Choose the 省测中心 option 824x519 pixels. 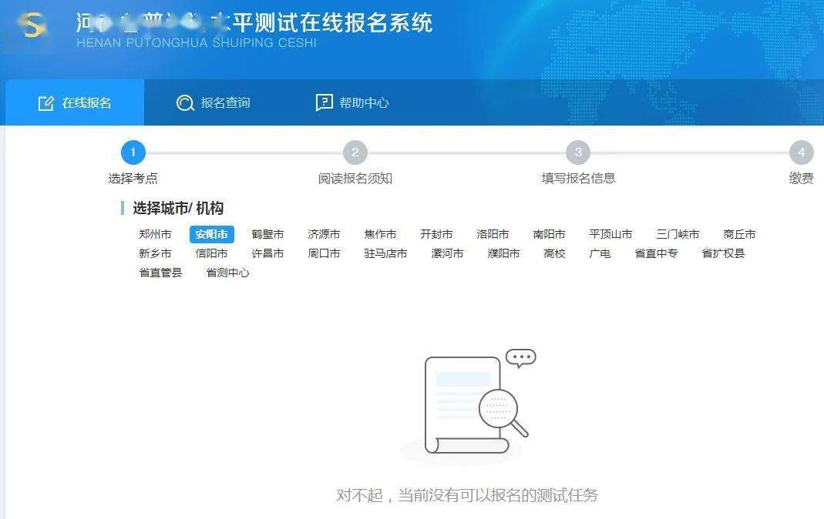(227, 273)
